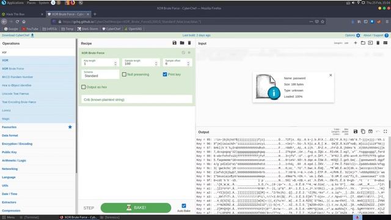391x220 pixels.
Task: Expand the Date / Time category
Action: click(37, 194)
